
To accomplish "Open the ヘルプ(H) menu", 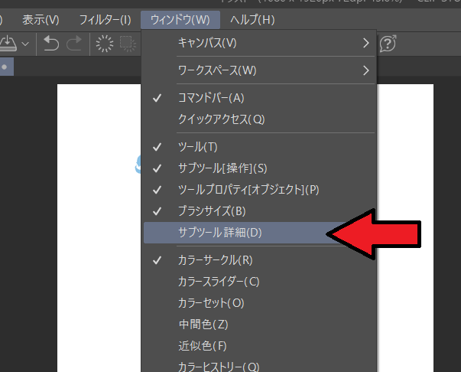I will pyautogui.click(x=252, y=18).
